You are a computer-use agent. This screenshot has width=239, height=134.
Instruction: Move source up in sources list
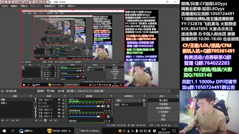(51, 120)
